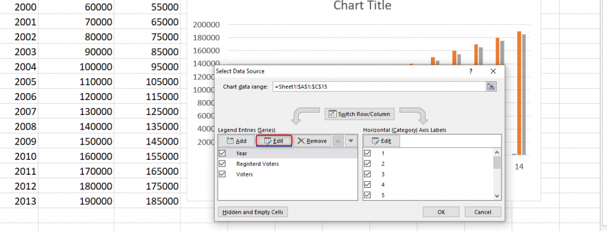Click the dialog help question mark
The width and height of the screenshot is (607, 231).
471,72
